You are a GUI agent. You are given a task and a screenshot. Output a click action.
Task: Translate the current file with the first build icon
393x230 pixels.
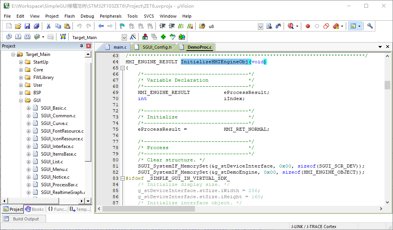(9, 37)
